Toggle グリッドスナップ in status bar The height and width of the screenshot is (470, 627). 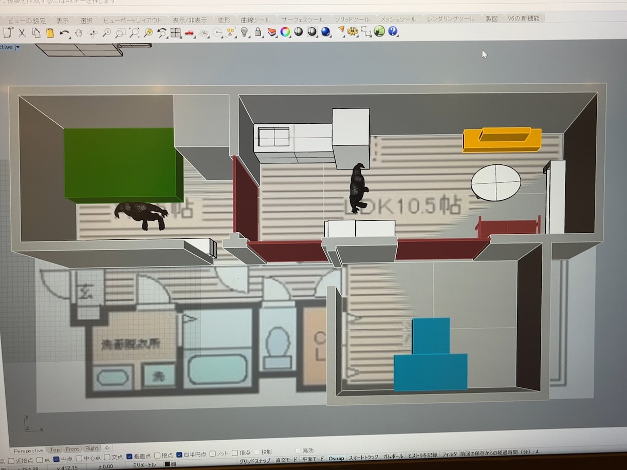[254, 461]
